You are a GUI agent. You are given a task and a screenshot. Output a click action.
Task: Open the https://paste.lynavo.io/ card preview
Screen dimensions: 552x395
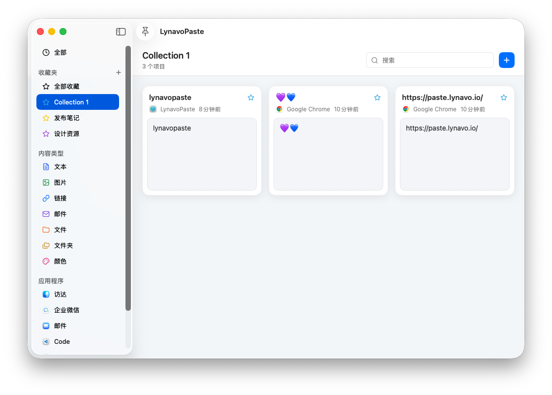coord(455,154)
